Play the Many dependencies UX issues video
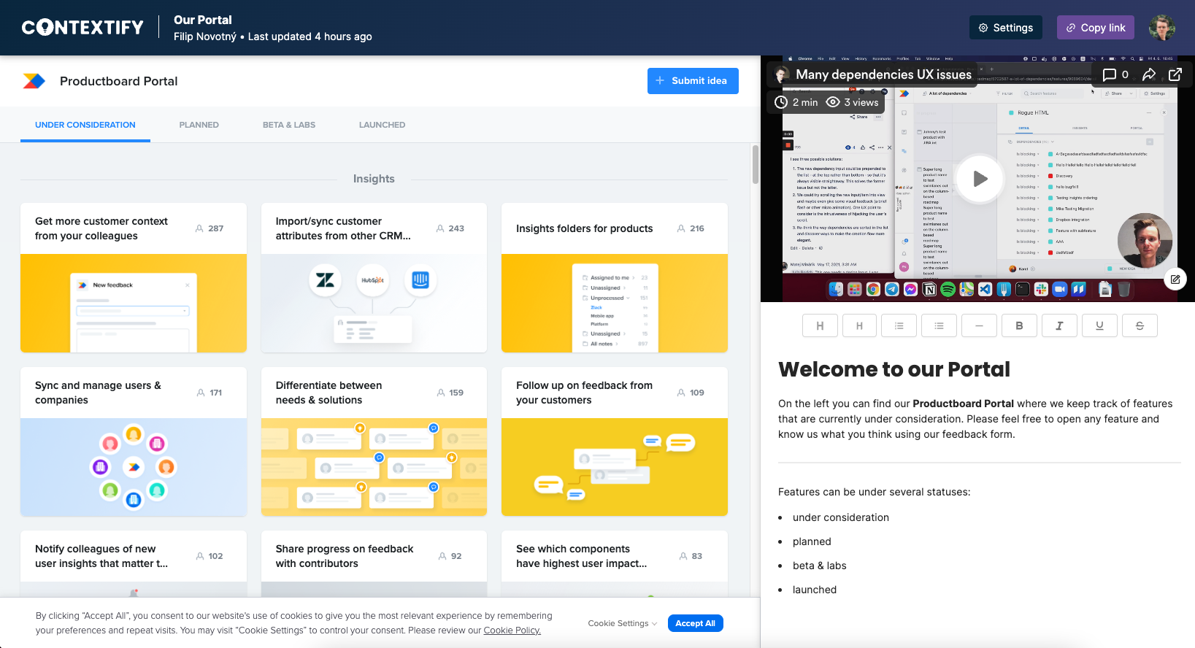Viewport: 1195px width, 648px height. [x=979, y=179]
